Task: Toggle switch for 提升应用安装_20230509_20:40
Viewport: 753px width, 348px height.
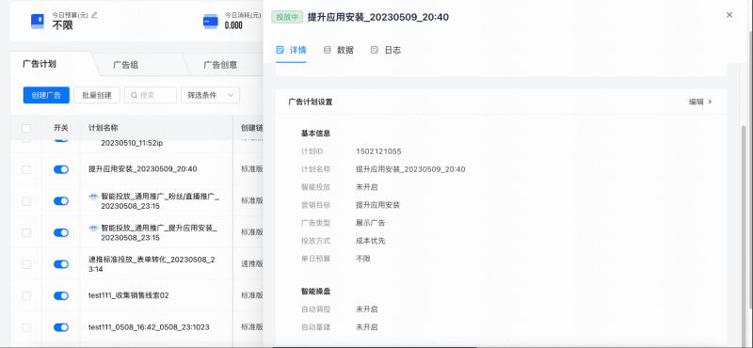Action: point(61,169)
